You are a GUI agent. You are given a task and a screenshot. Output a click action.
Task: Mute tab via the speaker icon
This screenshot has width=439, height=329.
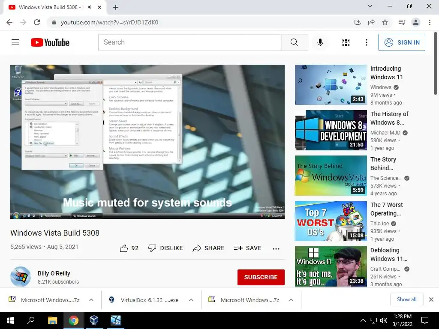pos(90,7)
